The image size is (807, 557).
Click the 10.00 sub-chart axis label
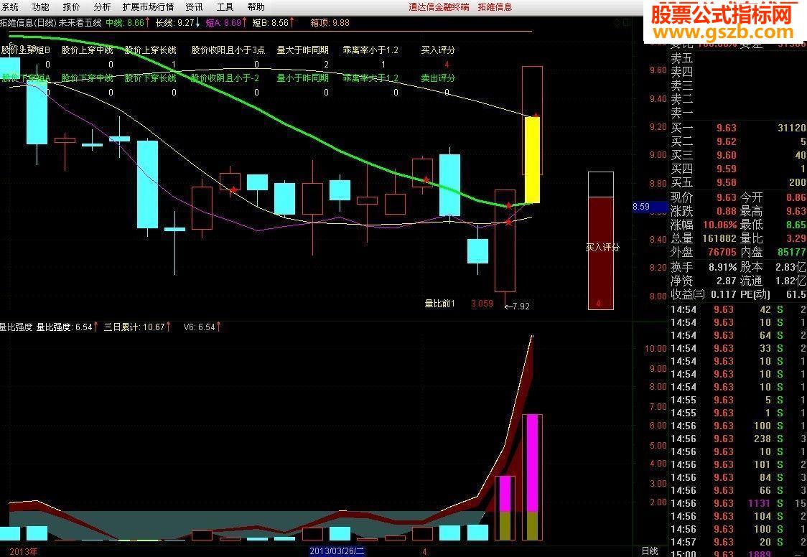(x=656, y=349)
